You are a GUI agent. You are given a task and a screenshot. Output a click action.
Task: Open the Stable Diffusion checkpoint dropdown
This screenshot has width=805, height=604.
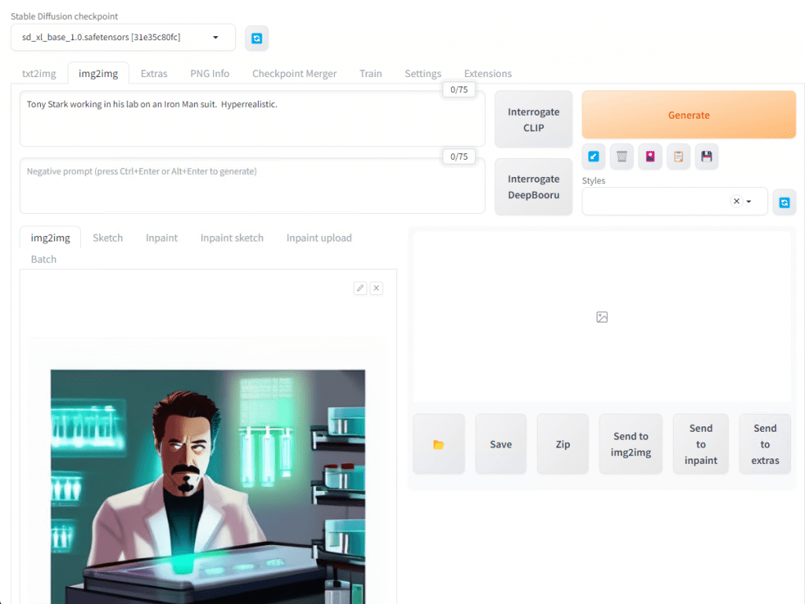click(x=123, y=37)
